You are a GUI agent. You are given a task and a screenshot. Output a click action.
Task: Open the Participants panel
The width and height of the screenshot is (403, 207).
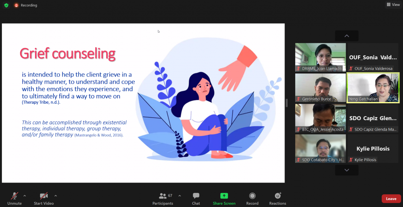point(163,198)
